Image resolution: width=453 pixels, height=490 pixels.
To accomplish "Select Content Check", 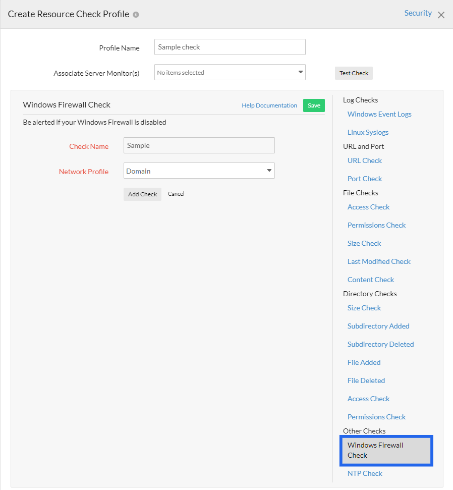I will (371, 280).
